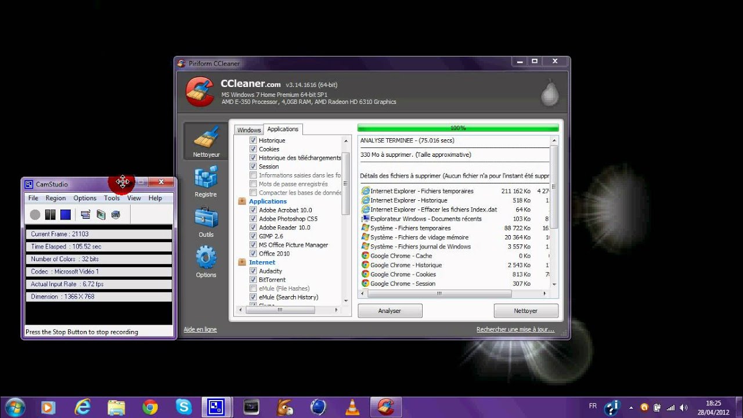The image size is (743, 418).
Task: Click the FR language indicator
Action: pyautogui.click(x=593, y=406)
